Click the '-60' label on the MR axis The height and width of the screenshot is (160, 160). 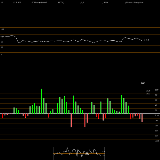click(156, 131)
